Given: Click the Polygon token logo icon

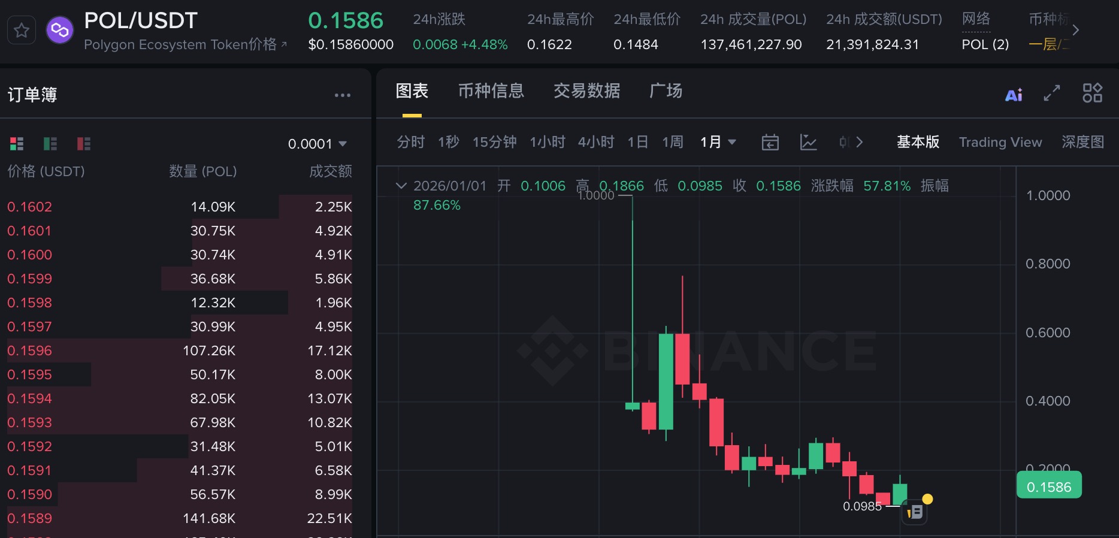Looking at the screenshot, I should click(60, 30).
